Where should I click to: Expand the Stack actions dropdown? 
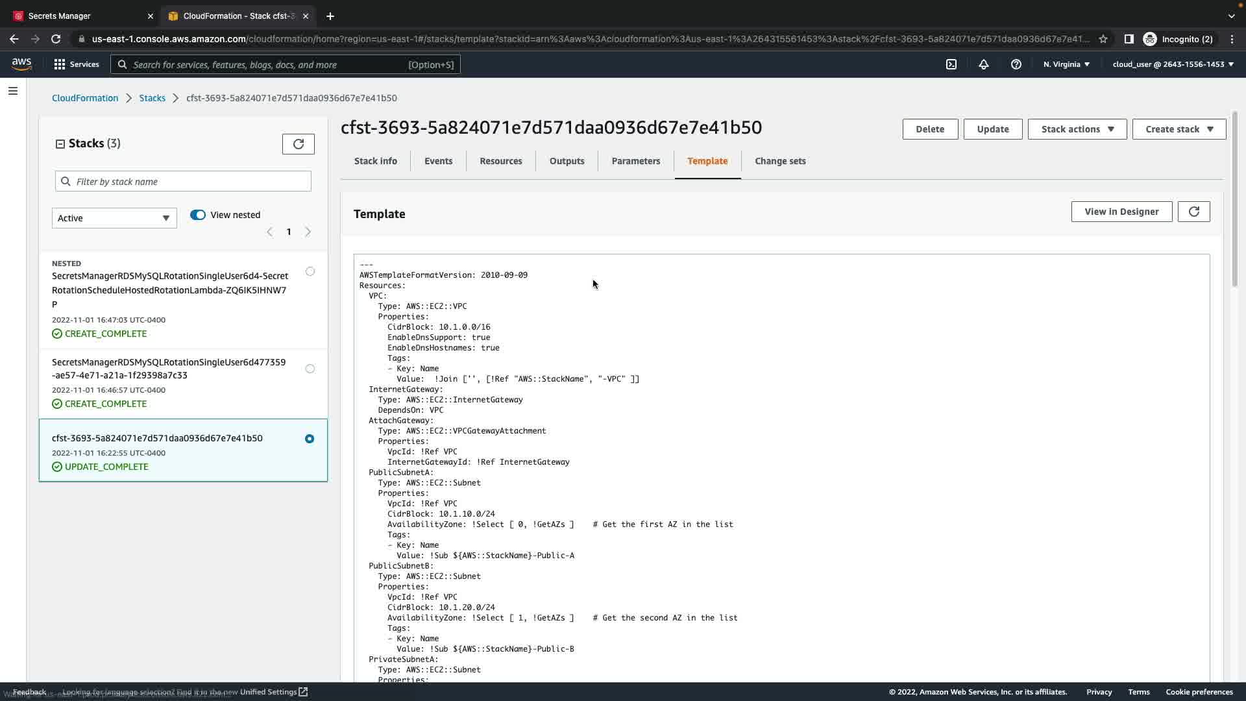click(1077, 129)
